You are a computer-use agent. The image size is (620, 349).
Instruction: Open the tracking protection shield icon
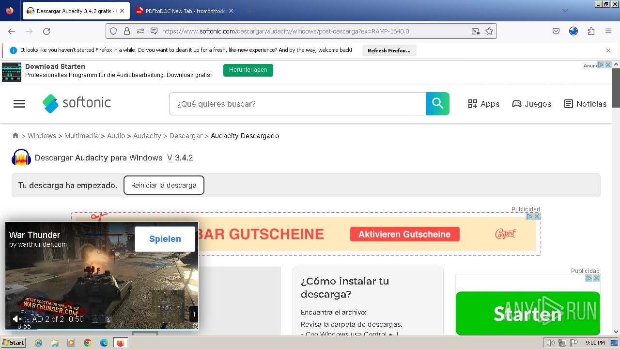113,31
